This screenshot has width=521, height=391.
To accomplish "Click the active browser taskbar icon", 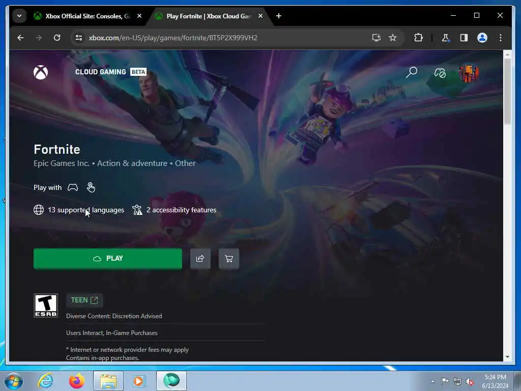I will pos(171,381).
